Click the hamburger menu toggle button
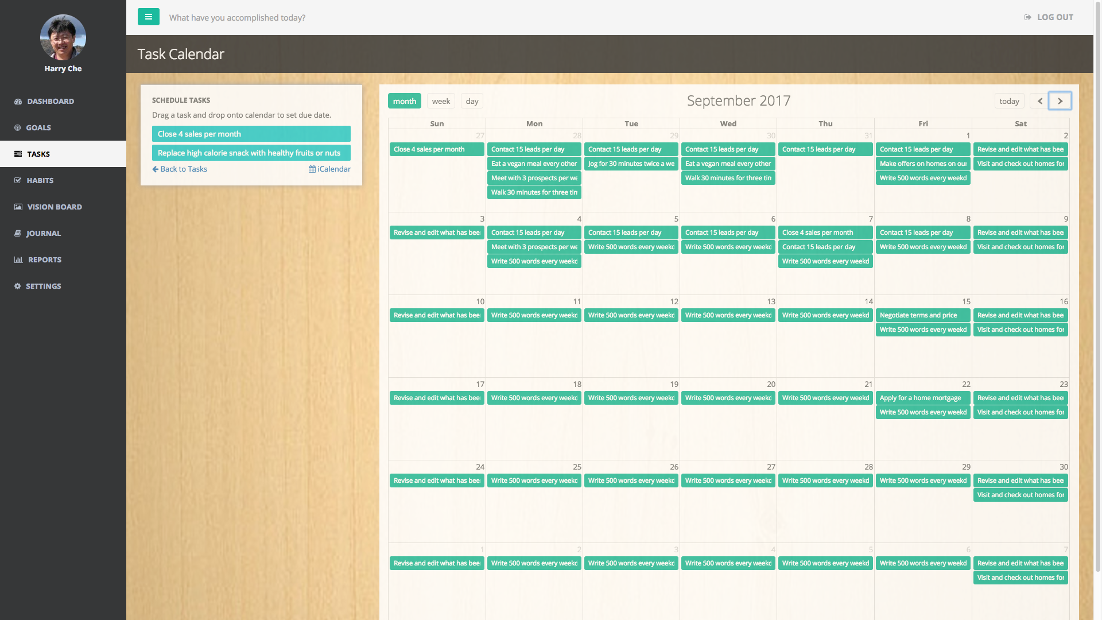This screenshot has height=620, width=1102. click(x=148, y=17)
